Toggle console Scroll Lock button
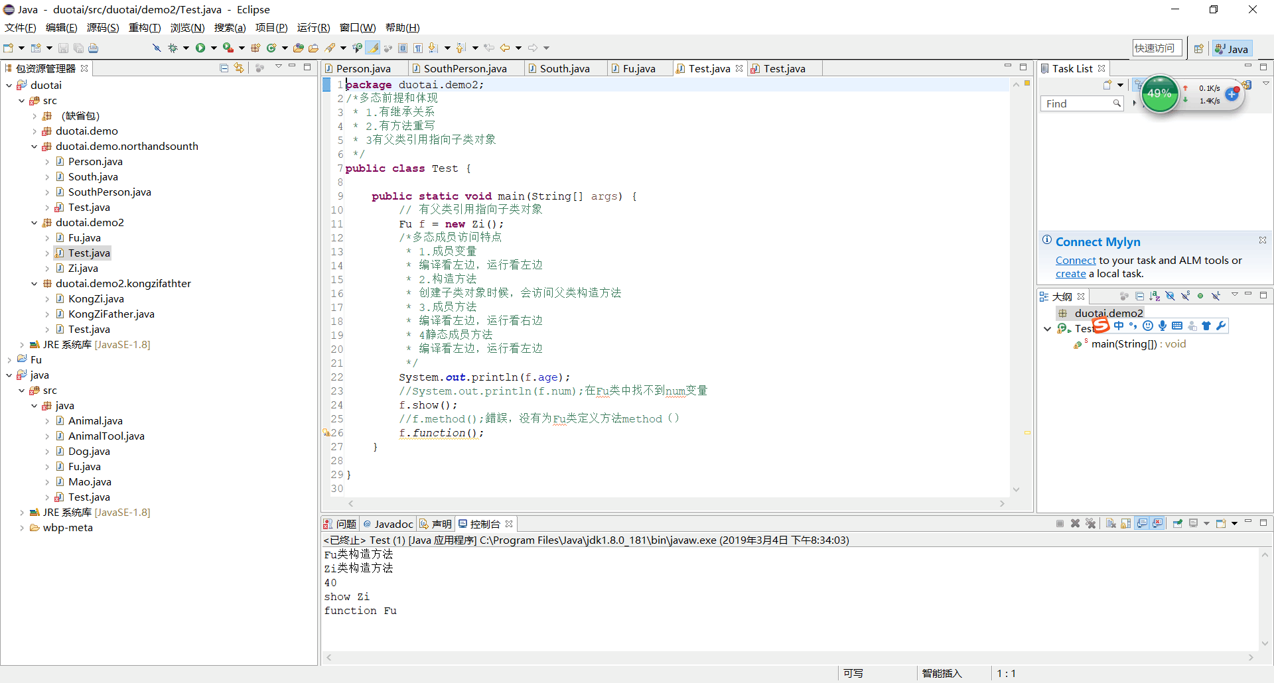The image size is (1274, 683). [1125, 523]
